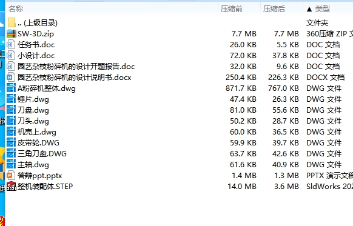Click the 5.5 KB compressed size value

pos(287,44)
